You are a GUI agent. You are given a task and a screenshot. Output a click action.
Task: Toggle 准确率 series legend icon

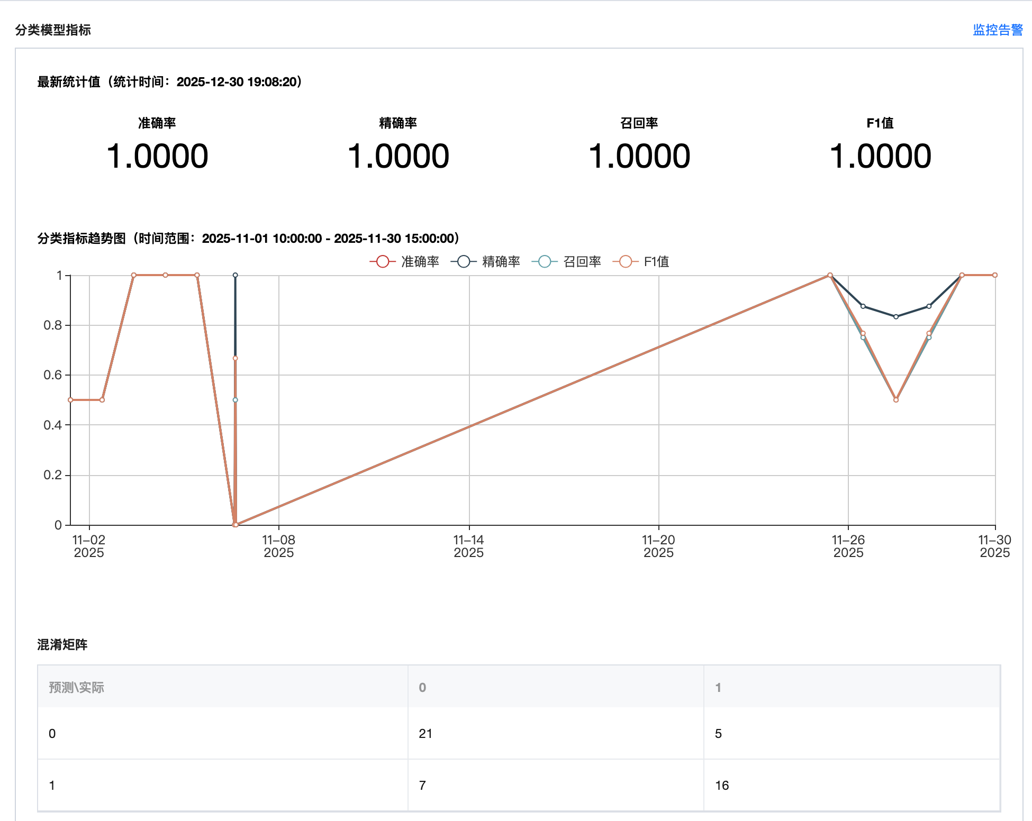point(383,261)
